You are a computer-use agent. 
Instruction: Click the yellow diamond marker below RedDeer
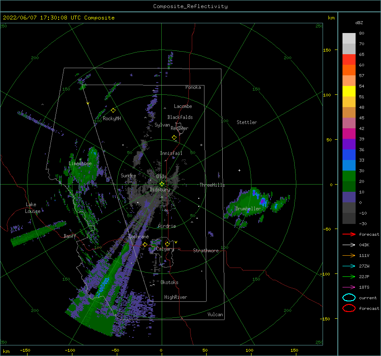174,138
